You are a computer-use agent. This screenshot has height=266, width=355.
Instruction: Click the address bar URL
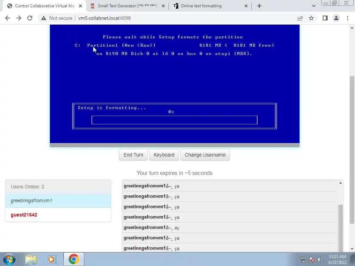[x=104, y=18]
